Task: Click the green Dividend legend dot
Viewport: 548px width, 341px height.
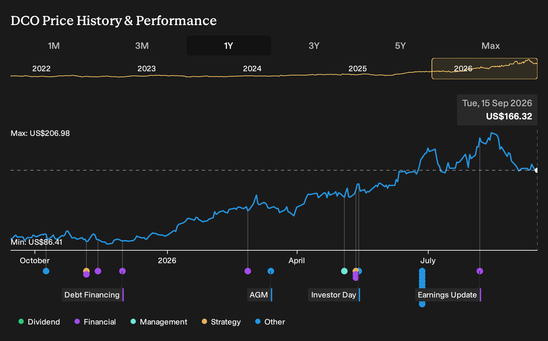Action: tap(21, 322)
